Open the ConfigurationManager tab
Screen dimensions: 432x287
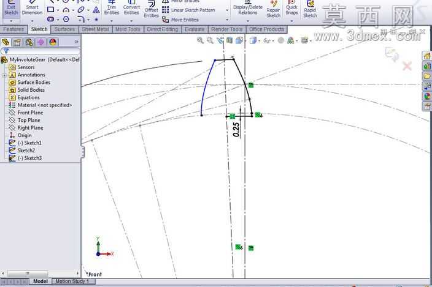pos(29,42)
